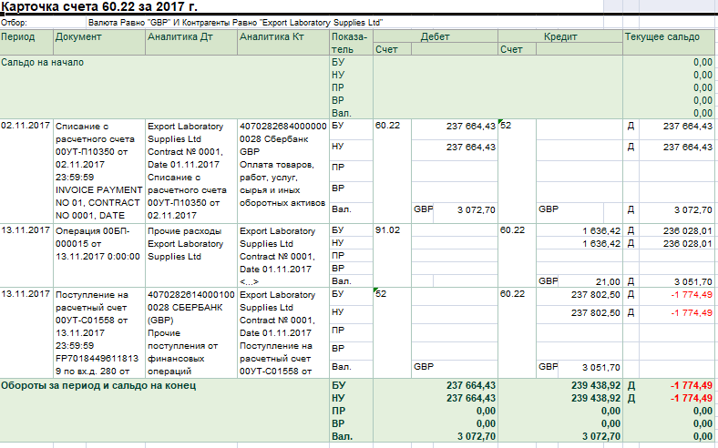This screenshot has height=448, width=718.
Task: Select the credit amount 1 636,42 in БУ row
Action: [x=600, y=231]
